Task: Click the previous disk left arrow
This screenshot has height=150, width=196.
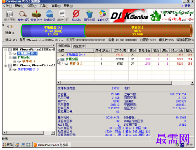Action: click(x=8, y=26)
